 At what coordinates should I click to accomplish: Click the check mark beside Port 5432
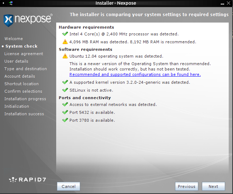(65, 112)
